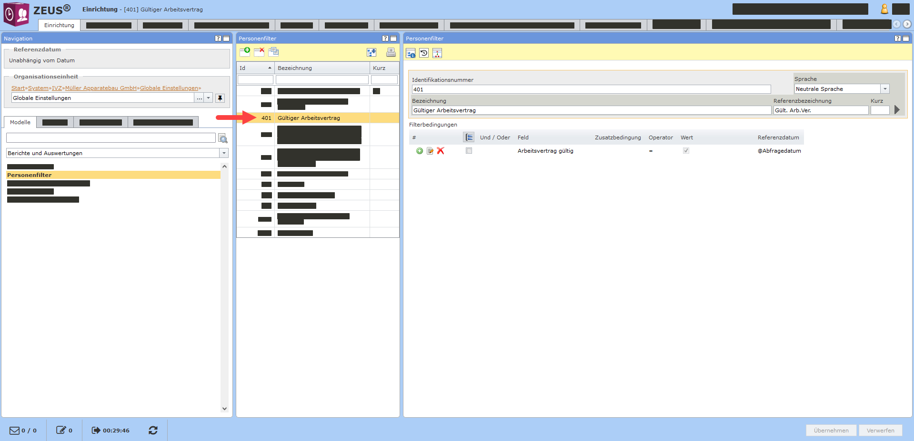Screen dimensions: 914x441
Task: Tick the checkbox in the filter condition row
Action: click(469, 151)
